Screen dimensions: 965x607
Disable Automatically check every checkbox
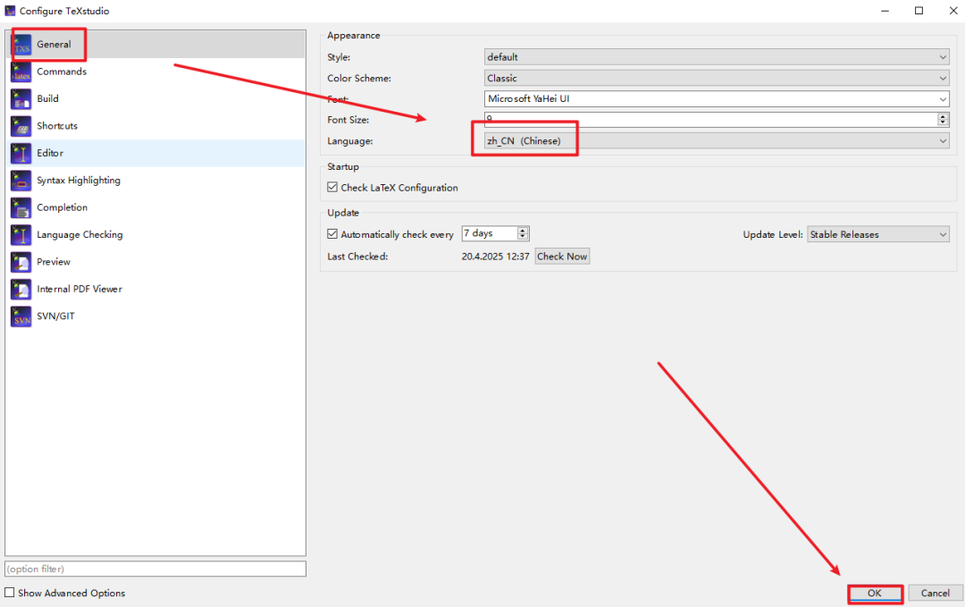(x=333, y=234)
